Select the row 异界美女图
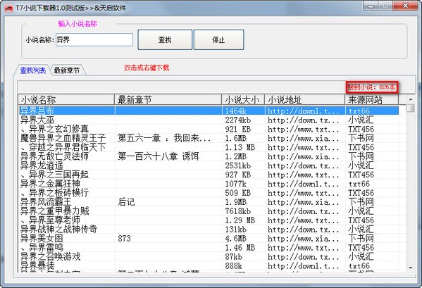Screen dimensions: 422x288 pyautogui.click(x=209, y=238)
